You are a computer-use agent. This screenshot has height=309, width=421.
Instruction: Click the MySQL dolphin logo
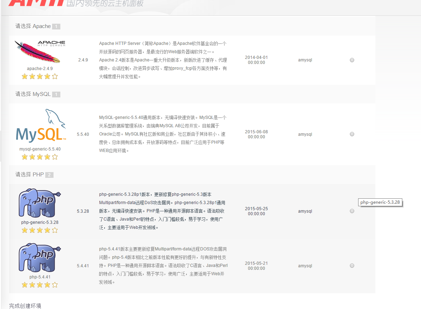tap(41, 126)
